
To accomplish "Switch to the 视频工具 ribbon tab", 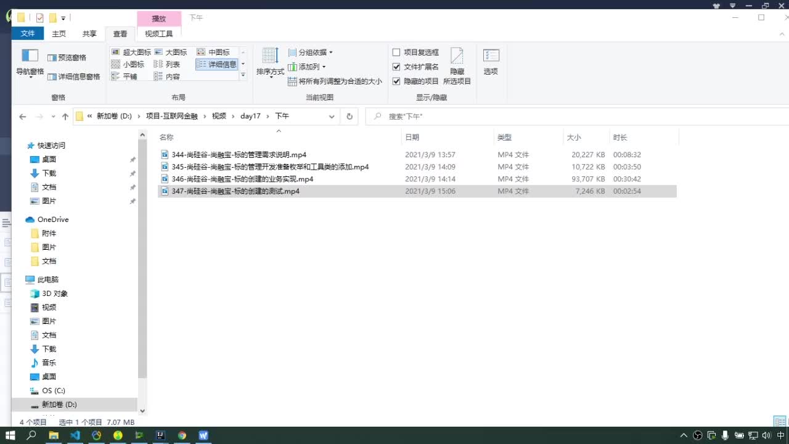I will pyautogui.click(x=159, y=34).
